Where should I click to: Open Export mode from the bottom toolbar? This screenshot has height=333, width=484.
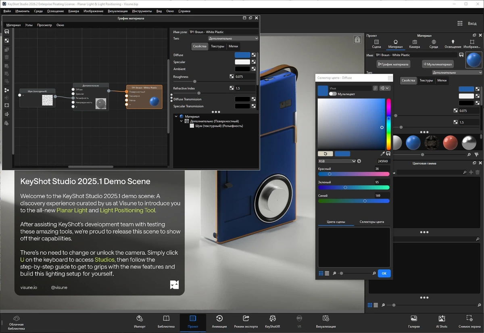click(x=246, y=322)
